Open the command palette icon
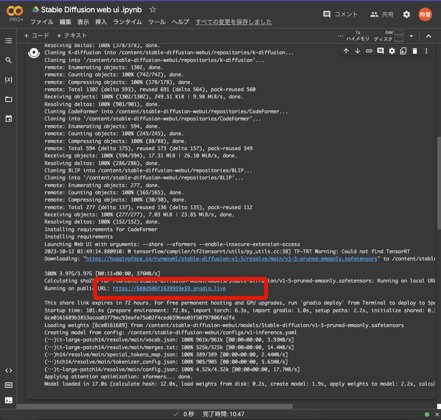 click(x=9, y=385)
